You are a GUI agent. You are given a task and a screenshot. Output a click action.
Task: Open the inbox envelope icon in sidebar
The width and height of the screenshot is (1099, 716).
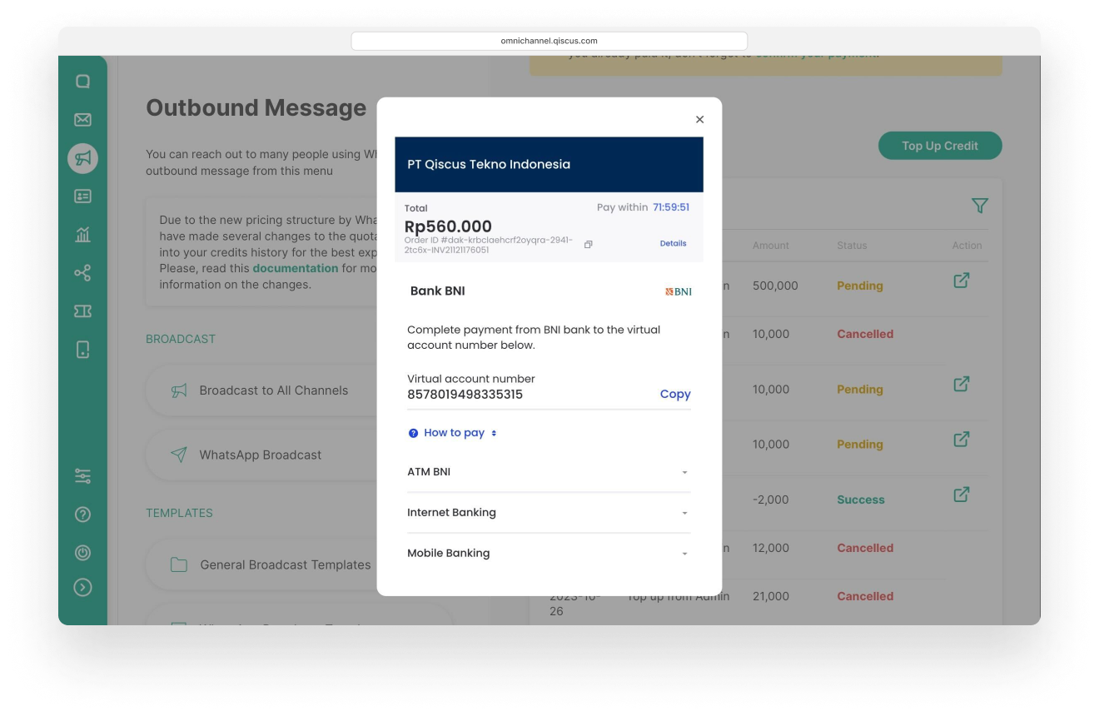point(82,120)
